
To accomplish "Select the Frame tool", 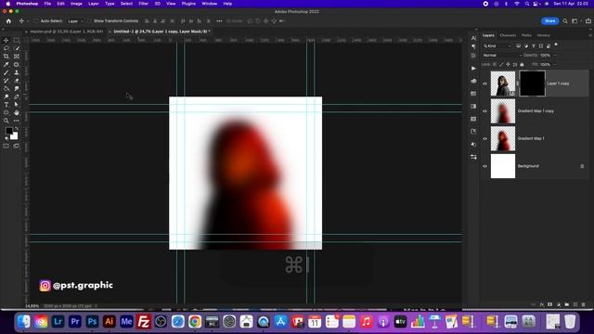I will (x=17, y=57).
